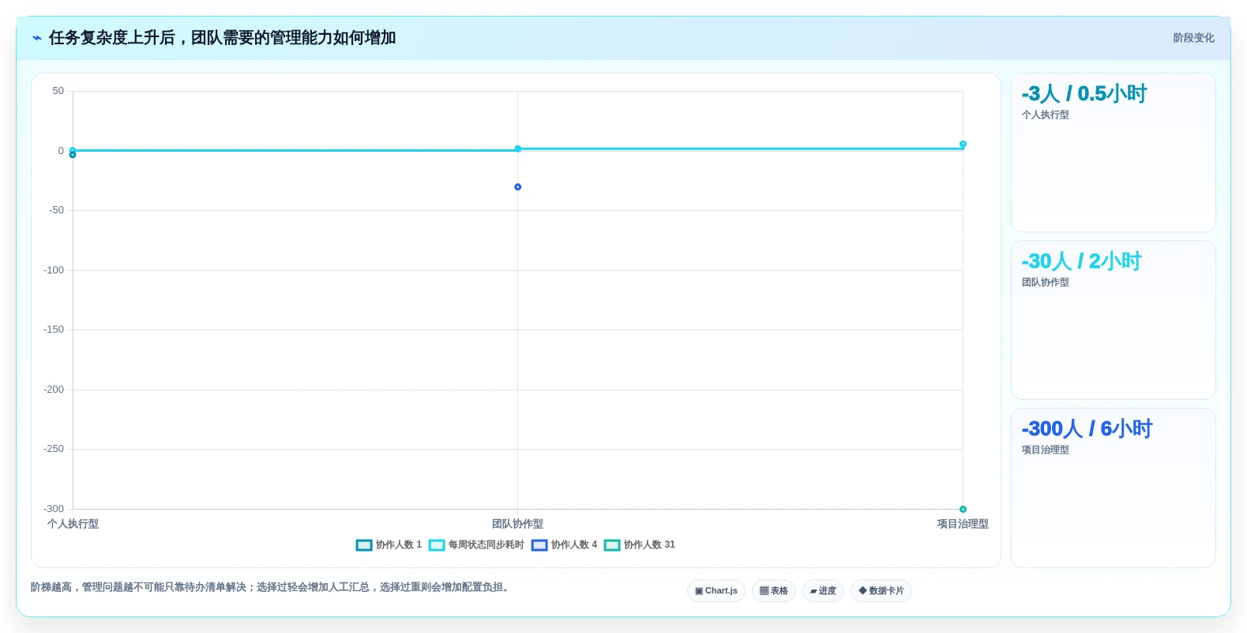Select the 进度 chip
The width and height of the screenshot is (1247, 633).
click(823, 591)
